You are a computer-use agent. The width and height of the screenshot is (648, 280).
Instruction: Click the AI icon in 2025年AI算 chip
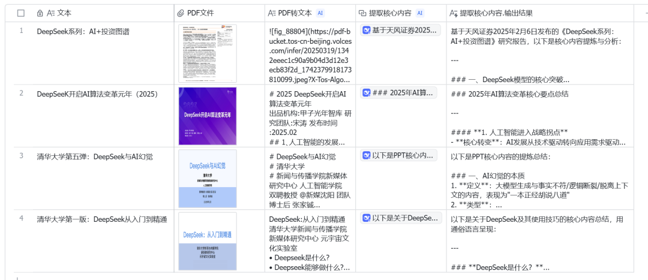[x=366, y=93]
